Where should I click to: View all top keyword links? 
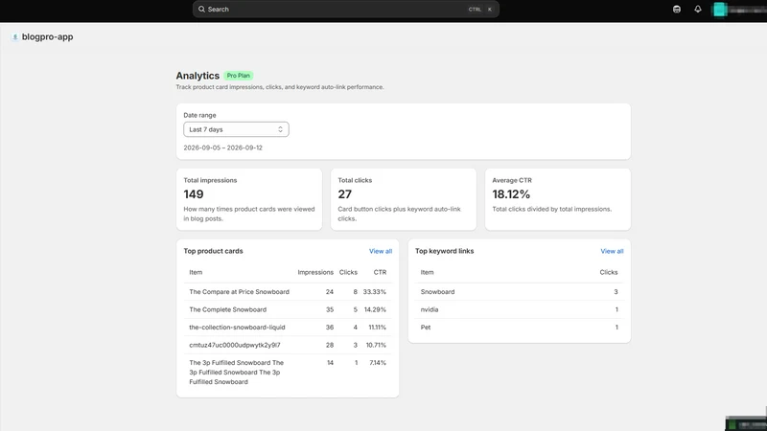(612, 251)
